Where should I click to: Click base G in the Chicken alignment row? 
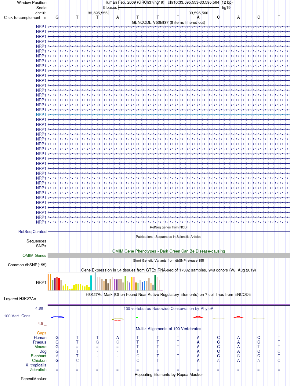click(57, 361)
